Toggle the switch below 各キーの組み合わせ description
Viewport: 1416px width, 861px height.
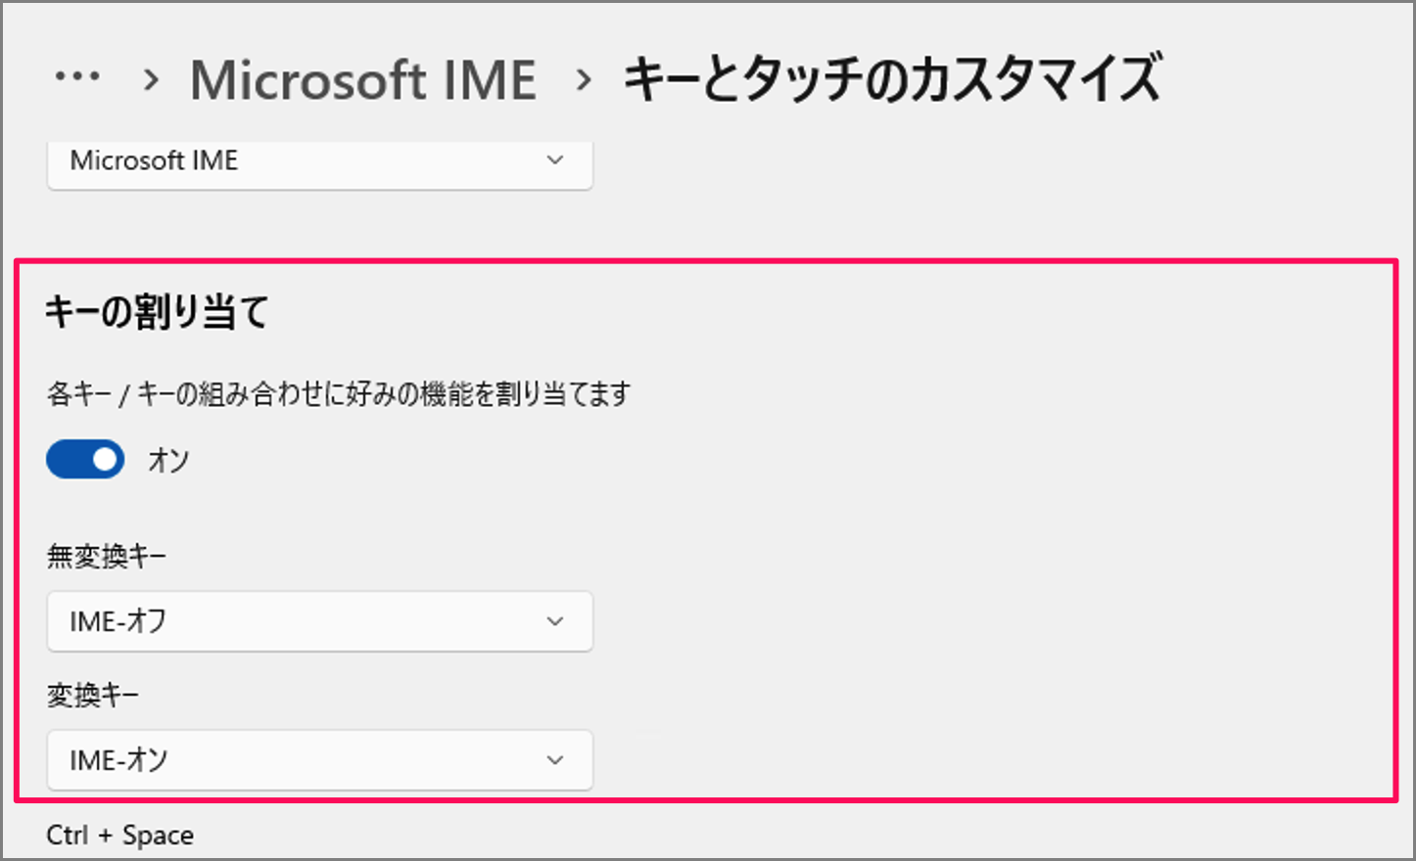[x=85, y=459]
